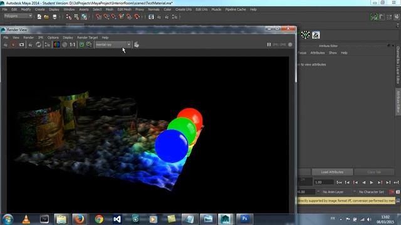Play the animation forwards
Image resolution: width=401 pixels, height=225 pixels.
pyautogui.click(x=372, y=182)
